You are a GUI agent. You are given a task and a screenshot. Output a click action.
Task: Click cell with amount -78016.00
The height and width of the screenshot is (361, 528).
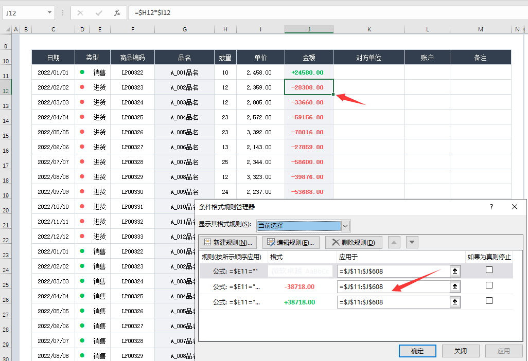pos(309,132)
